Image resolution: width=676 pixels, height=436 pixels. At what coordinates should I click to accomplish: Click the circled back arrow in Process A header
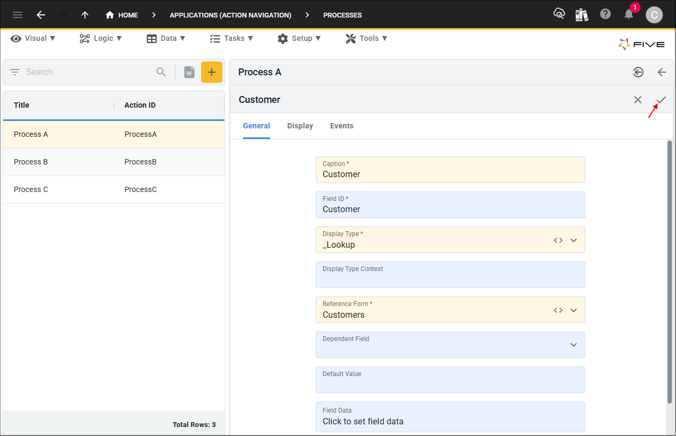click(x=638, y=72)
